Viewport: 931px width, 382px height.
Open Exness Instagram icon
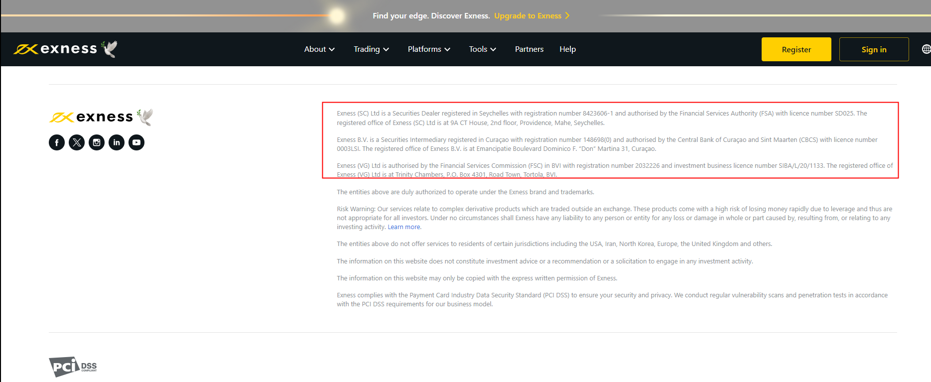click(x=97, y=142)
